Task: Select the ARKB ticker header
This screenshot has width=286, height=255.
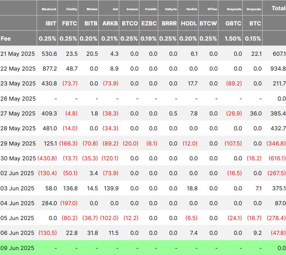Action: point(110,23)
